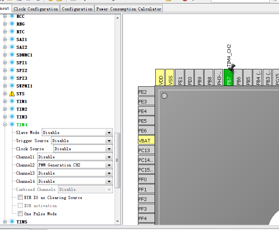
Task: Click the SDMMC1 peripheral cube icon
Action: 12,55
